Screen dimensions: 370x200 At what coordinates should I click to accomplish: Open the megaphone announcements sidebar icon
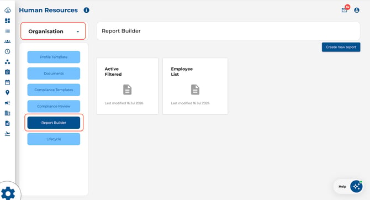coord(8,103)
